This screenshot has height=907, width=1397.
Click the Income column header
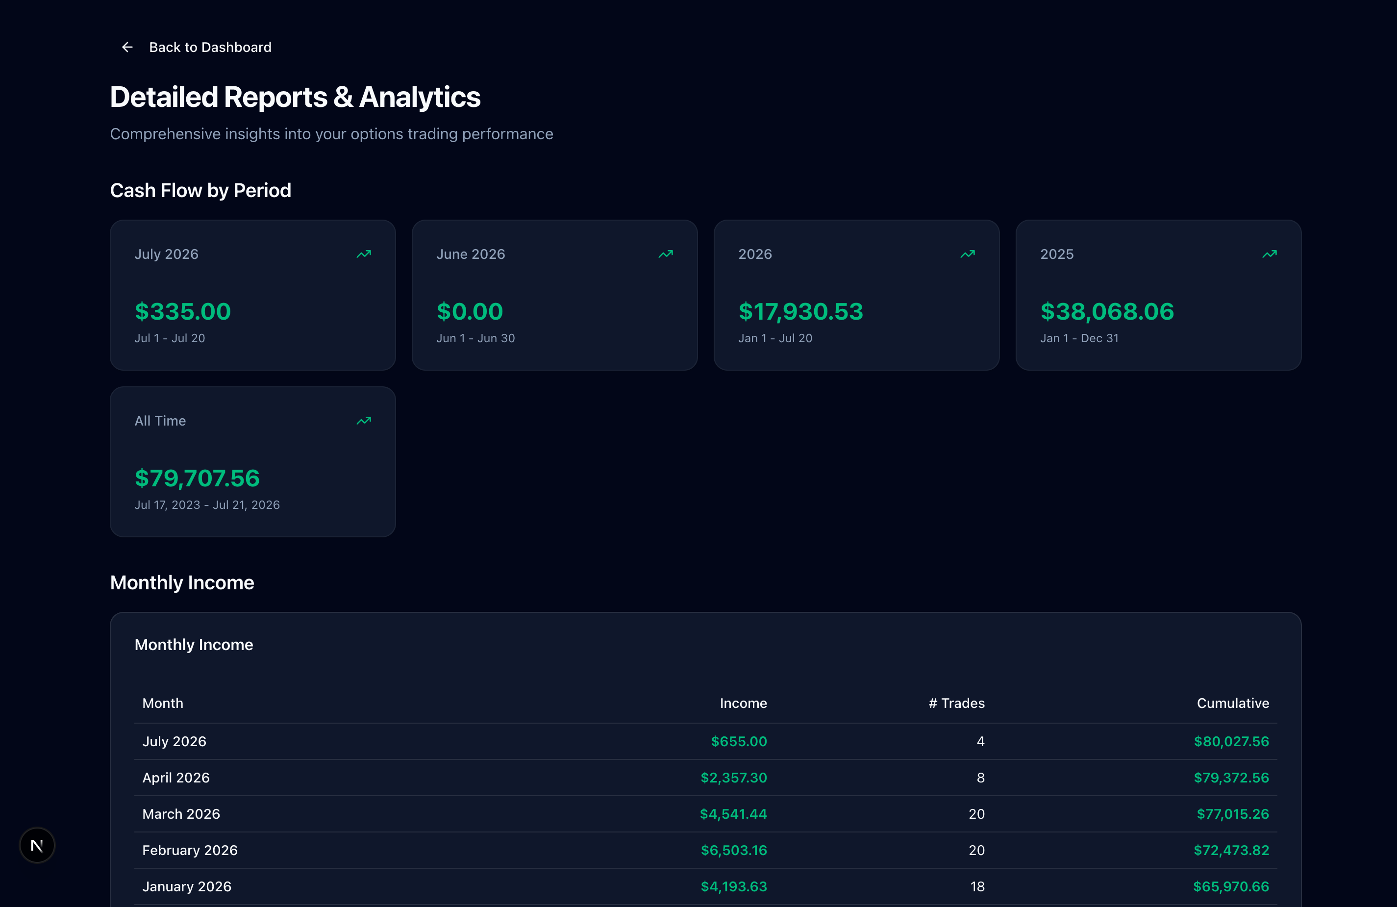point(743,703)
